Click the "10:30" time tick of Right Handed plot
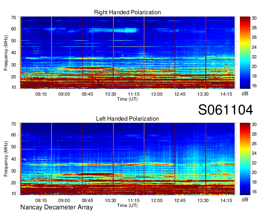 111,94
